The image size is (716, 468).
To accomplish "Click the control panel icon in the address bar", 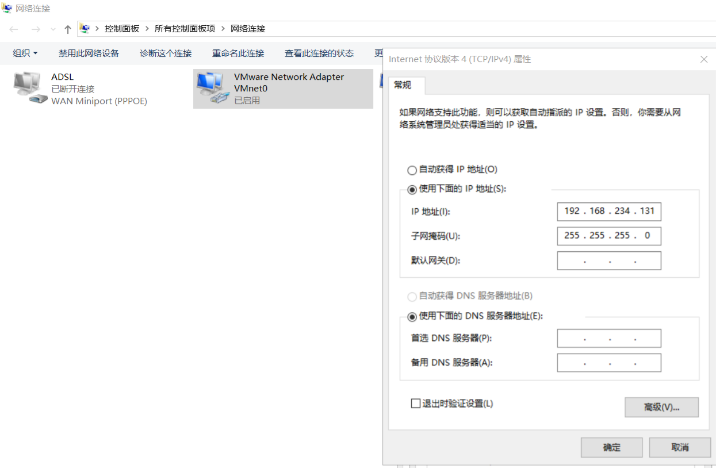I will pyautogui.click(x=85, y=29).
